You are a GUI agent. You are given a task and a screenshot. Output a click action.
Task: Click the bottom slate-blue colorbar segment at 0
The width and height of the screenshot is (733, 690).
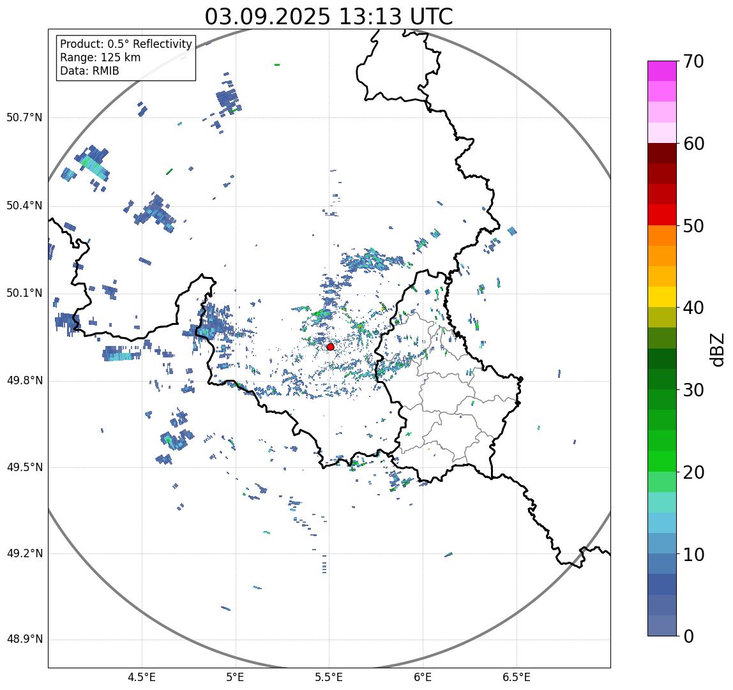(x=662, y=626)
